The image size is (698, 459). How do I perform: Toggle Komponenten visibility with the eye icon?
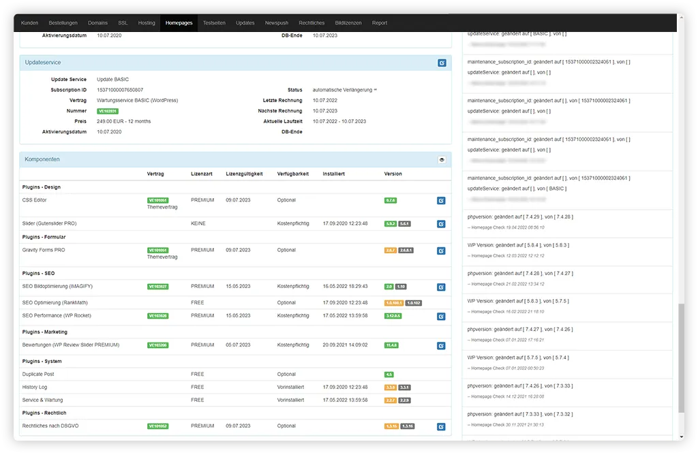tap(442, 159)
